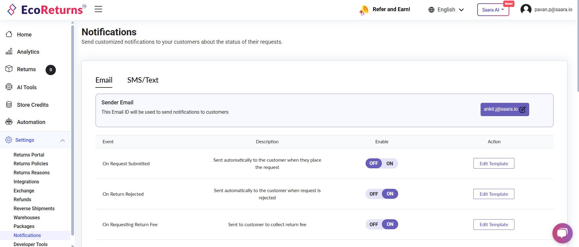Collapse the Settings sidebar section
Viewport: 579px width, 247px height.
pyautogui.click(x=62, y=140)
